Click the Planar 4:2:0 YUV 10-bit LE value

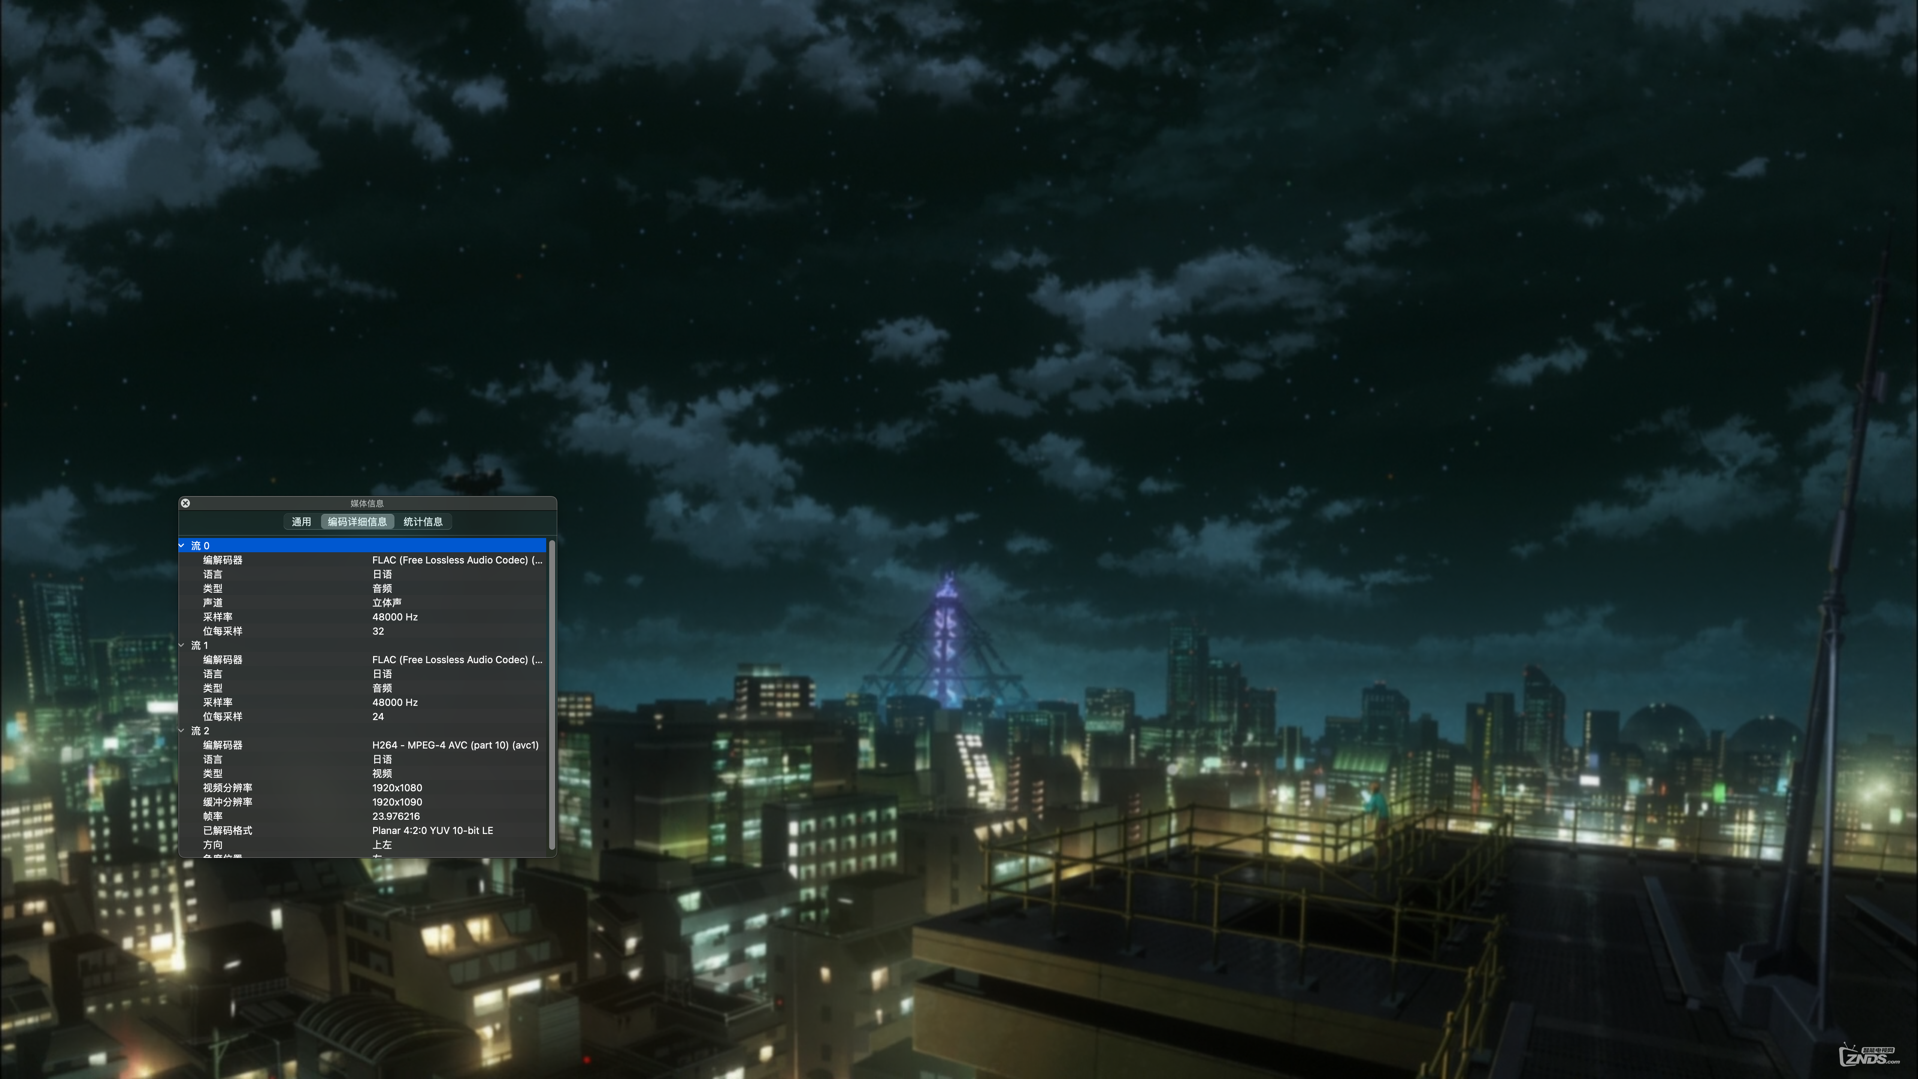click(433, 830)
